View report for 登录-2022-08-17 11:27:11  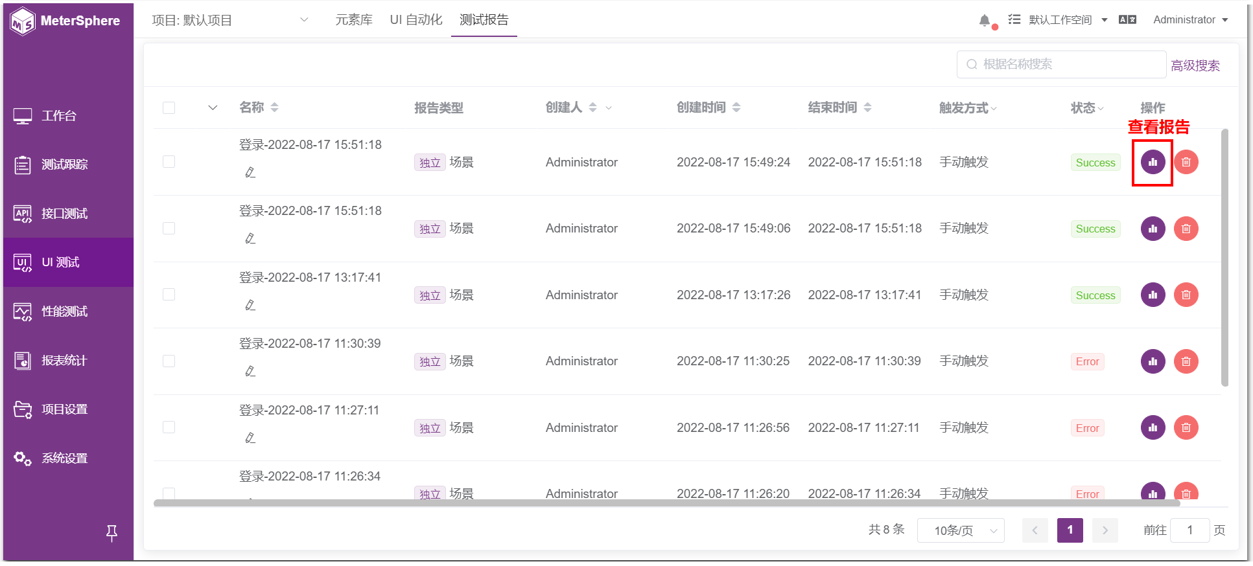coord(1153,427)
